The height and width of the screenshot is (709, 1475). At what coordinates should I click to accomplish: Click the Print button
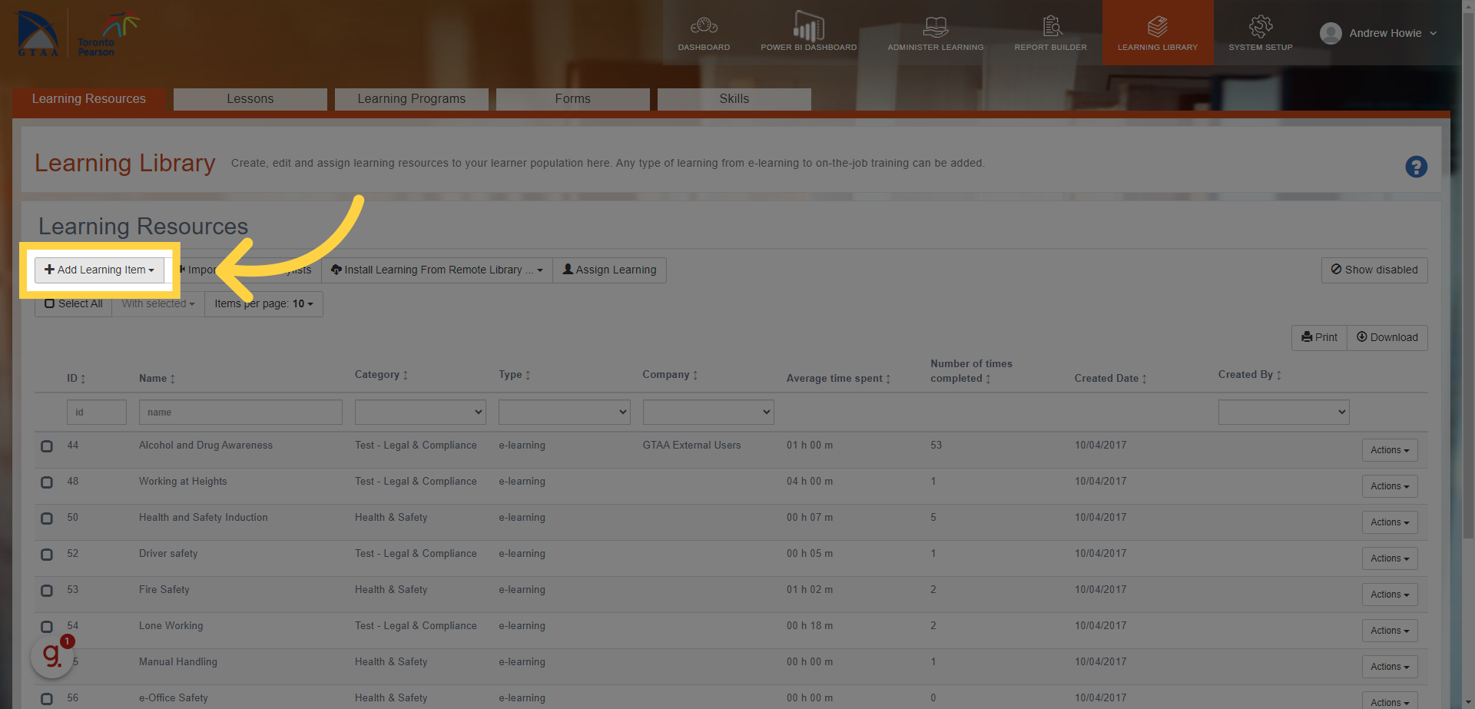pos(1319,337)
